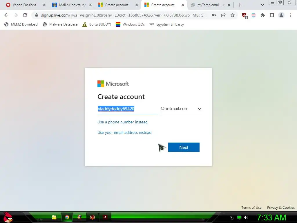Viewport: 297px width, 223px height.
Task: Open the folder icon in taskbar
Action: tap(54, 217)
